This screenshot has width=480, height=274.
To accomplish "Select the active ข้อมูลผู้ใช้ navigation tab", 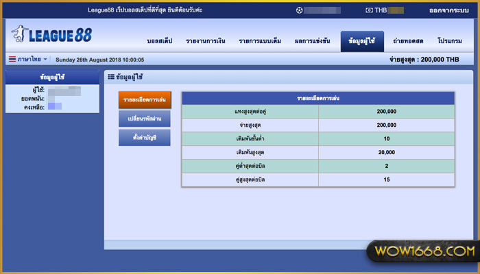I will pos(362,42).
